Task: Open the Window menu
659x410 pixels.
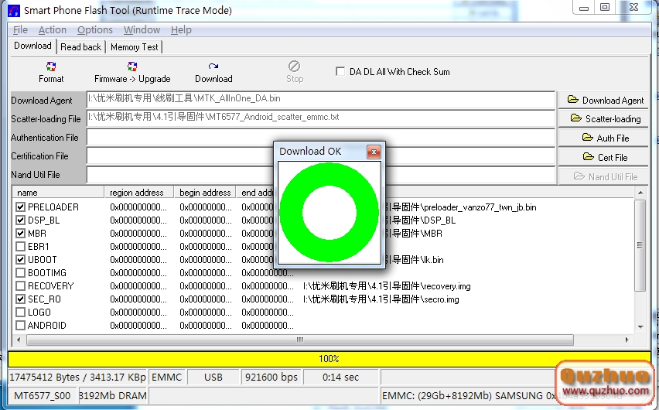Action: (x=142, y=30)
